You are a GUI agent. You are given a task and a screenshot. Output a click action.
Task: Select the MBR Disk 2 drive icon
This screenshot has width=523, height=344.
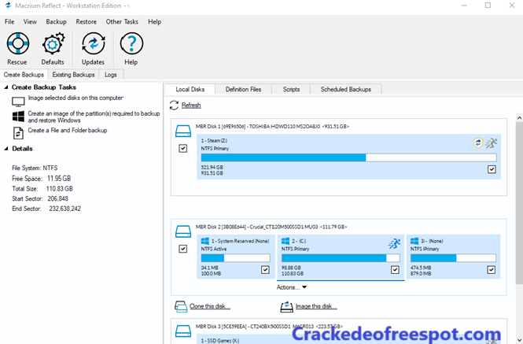[x=183, y=231]
